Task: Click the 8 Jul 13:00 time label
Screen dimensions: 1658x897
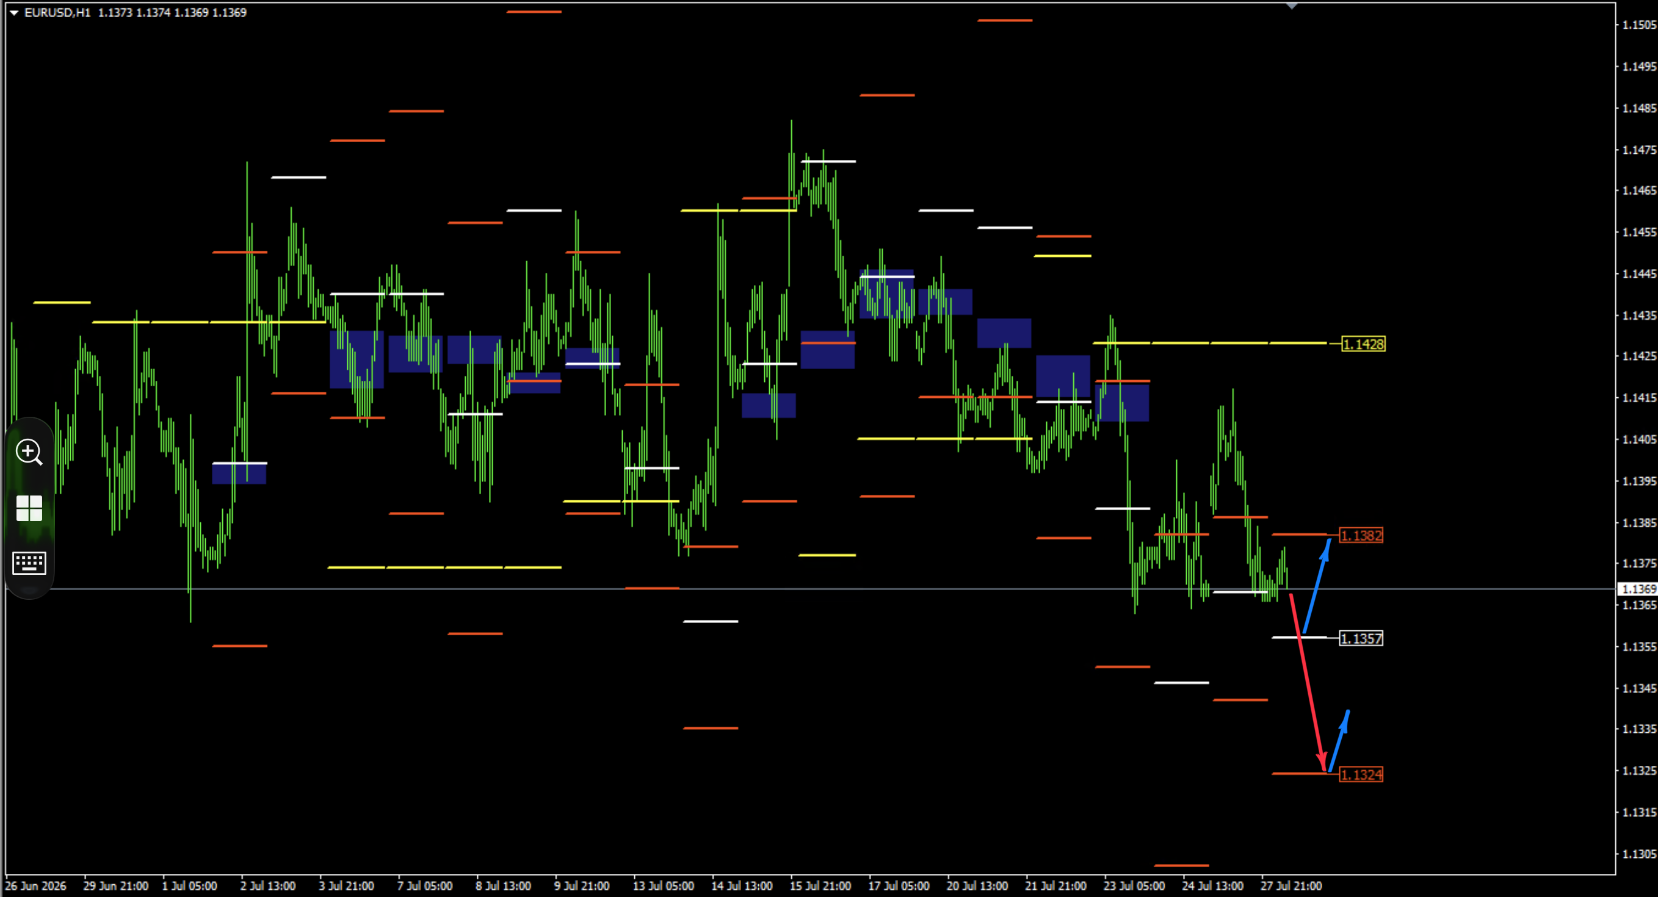Action: [x=503, y=886]
